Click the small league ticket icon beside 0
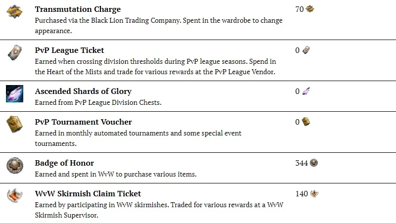396x223 pixels. 306,50
